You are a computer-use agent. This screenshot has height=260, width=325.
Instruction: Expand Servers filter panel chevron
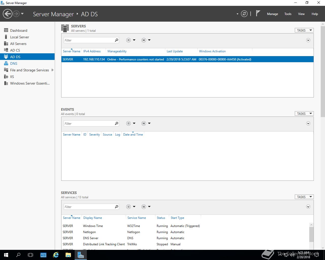coord(308,40)
